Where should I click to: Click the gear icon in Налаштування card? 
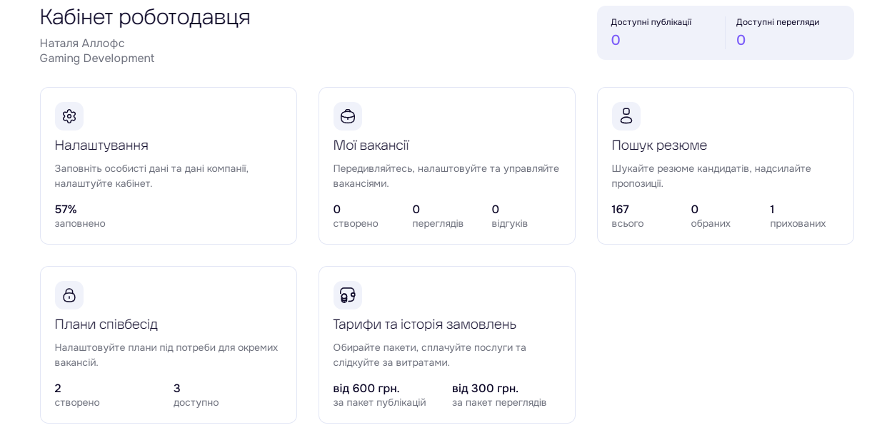[x=69, y=116]
